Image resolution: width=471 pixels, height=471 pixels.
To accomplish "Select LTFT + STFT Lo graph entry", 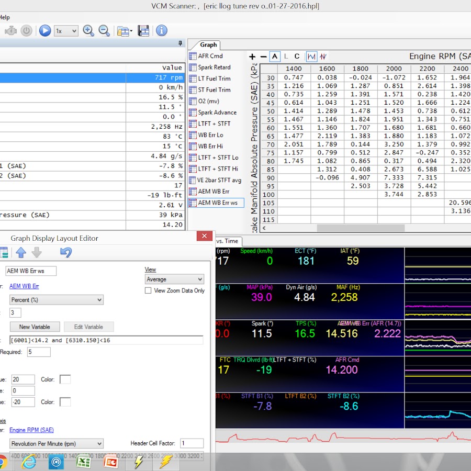I will click(218, 158).
